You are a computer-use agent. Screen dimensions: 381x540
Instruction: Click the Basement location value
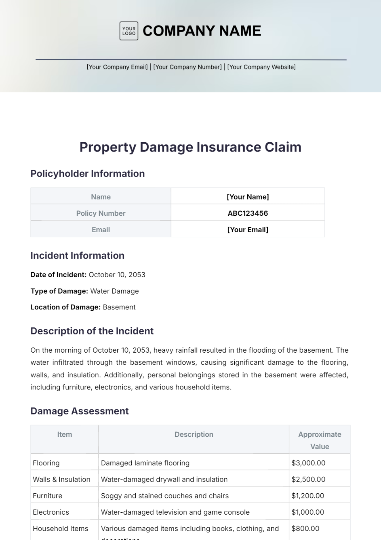click(x=119, y=307)
